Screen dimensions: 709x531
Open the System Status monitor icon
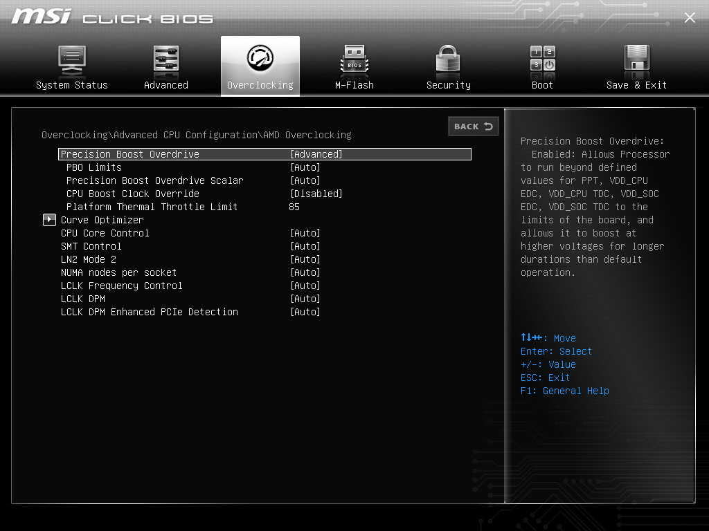tap(72, 61)
